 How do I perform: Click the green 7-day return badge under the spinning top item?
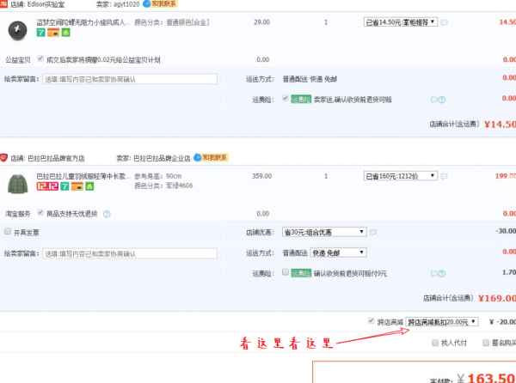click(40, 32)
